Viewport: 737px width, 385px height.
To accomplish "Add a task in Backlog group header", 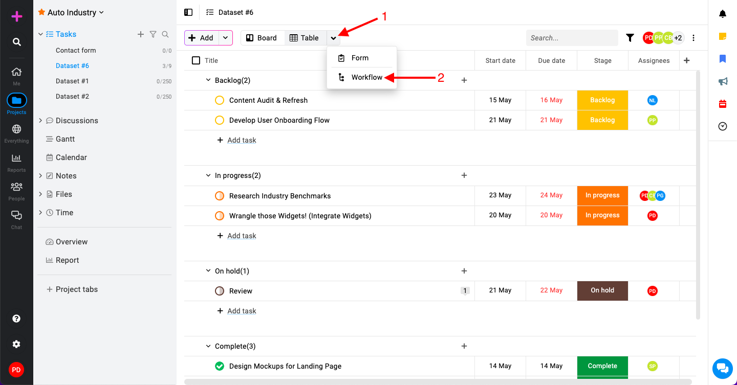I will click(464, 80).
